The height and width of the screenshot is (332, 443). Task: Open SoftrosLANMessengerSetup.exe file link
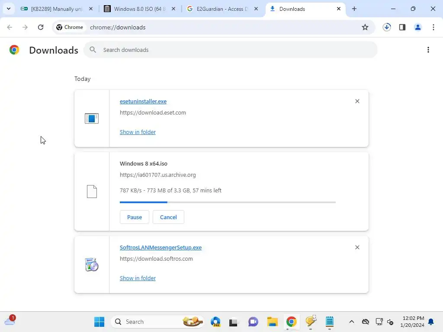pos(161,248)
